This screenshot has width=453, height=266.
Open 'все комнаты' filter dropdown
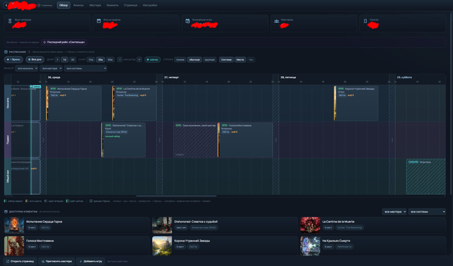click(x=27, y=68)
